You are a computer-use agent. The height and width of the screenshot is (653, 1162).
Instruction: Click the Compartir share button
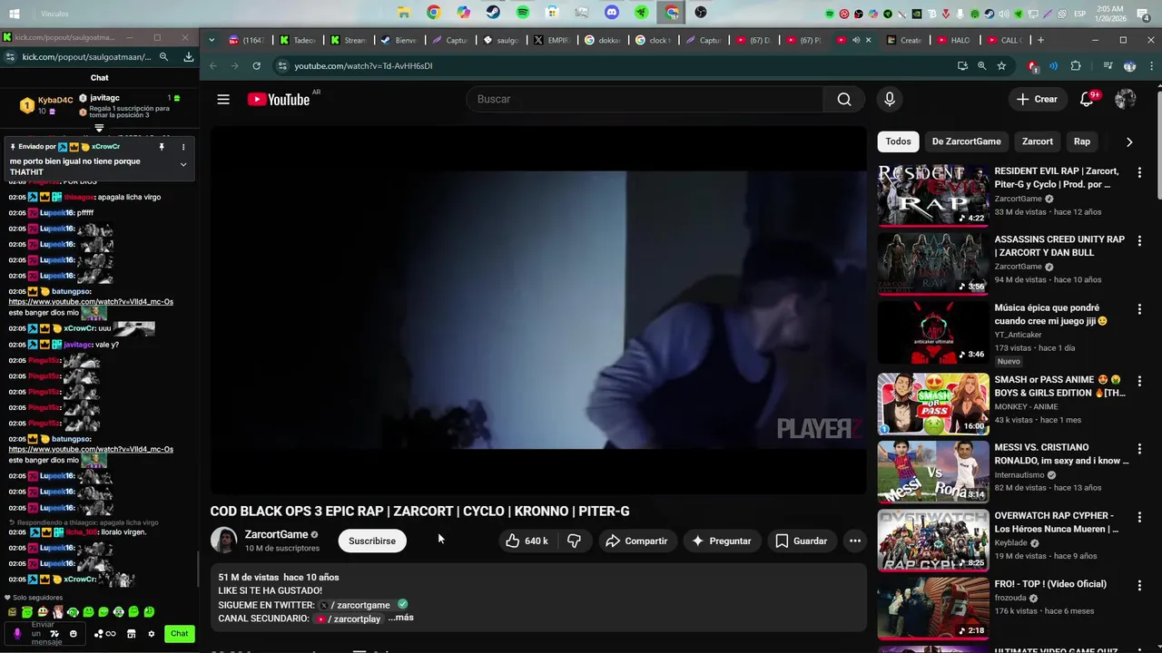pyautogui.click(x=636, y=541)
